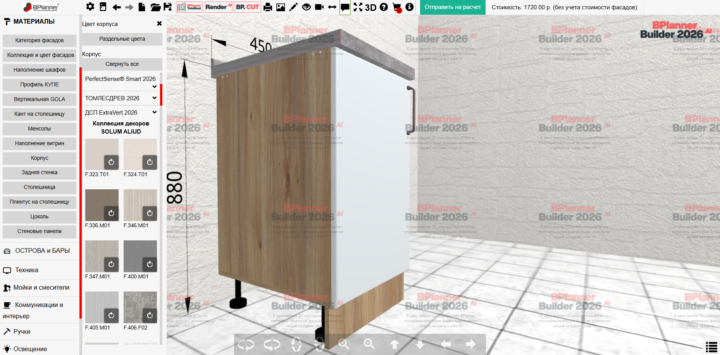Click 'Раздельные цвета' button

pyautogui.click(x=122, y=39)
